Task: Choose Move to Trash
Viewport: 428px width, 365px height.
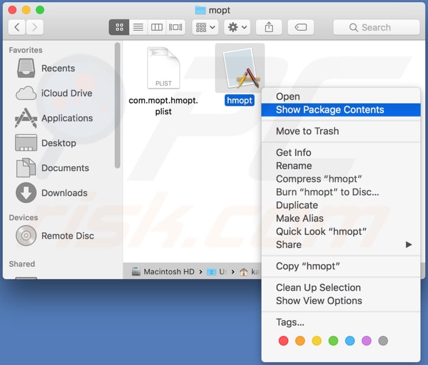Action: coord(341,131)
